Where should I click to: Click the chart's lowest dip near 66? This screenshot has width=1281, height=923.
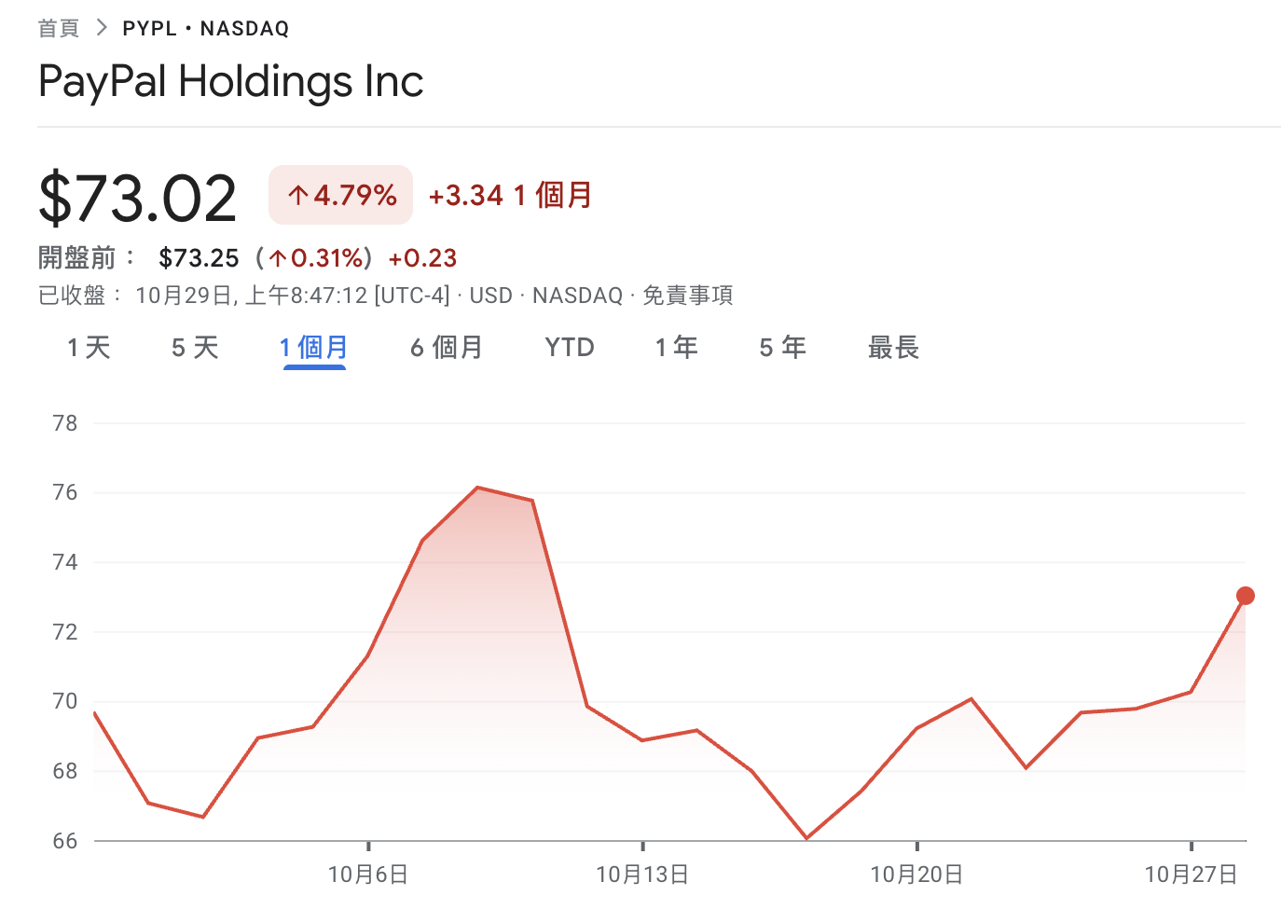pos(806,838)
